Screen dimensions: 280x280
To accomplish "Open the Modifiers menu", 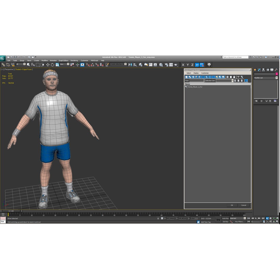I will pyautogui.click(x=45, y=60).
